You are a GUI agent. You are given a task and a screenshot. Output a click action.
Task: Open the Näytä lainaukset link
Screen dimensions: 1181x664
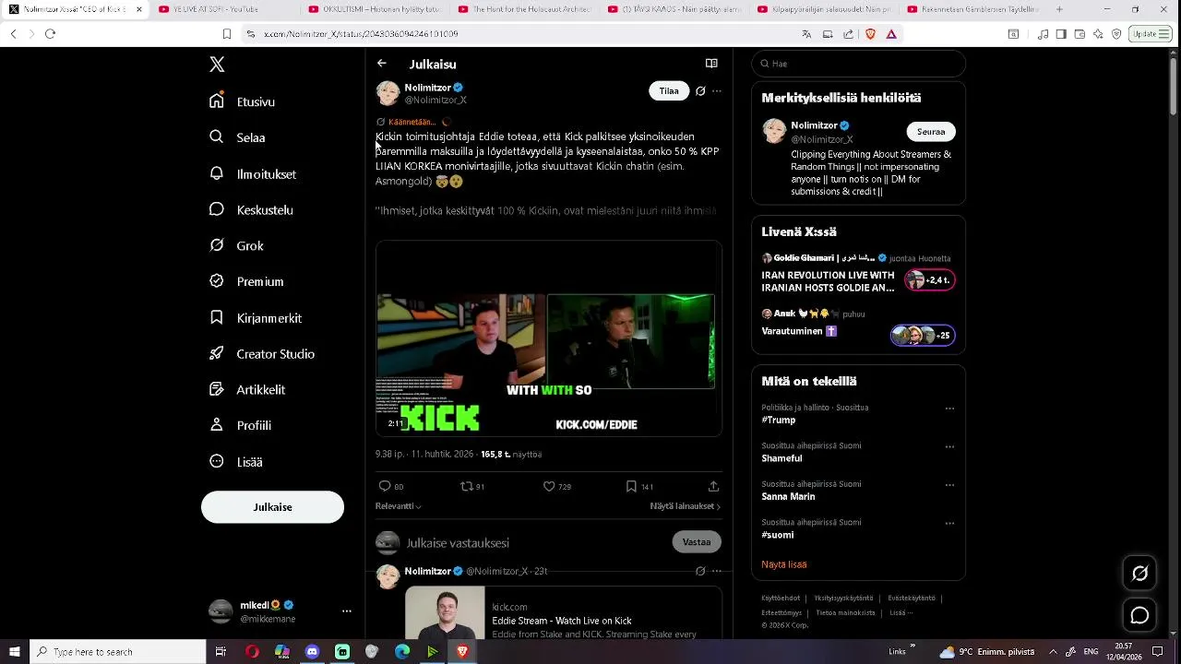click(686, 506)
